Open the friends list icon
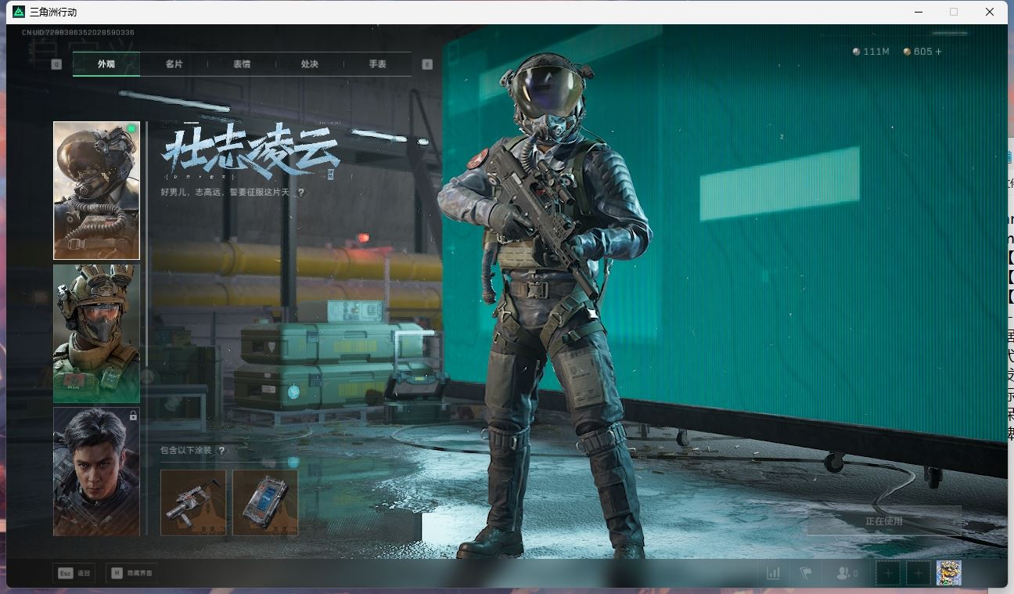Viewport: 1014px width, 594px height. point(845,573)
